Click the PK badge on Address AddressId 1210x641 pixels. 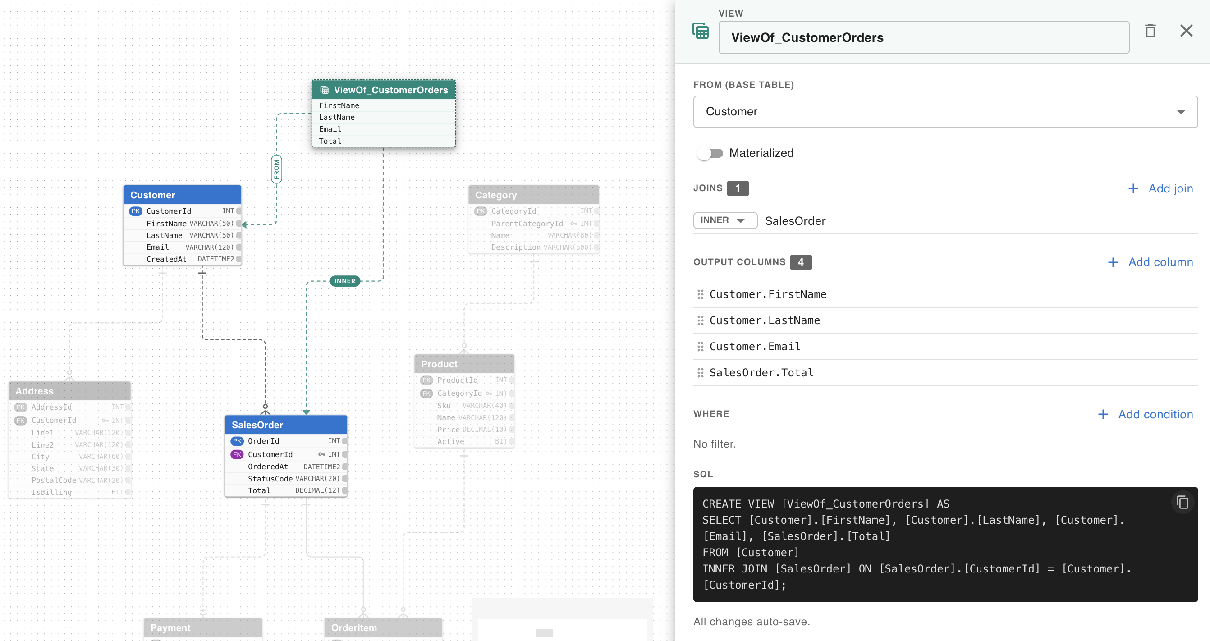tap(21, 407)
